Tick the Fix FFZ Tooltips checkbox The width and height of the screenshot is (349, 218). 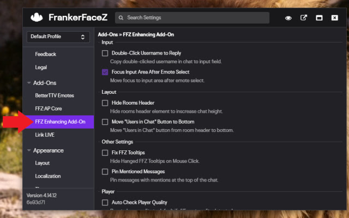tap(105, 153)
